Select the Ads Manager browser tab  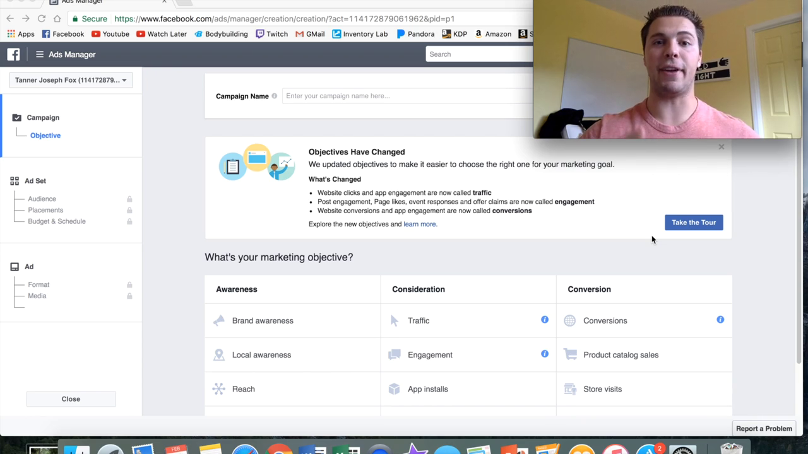coord(107,2)
